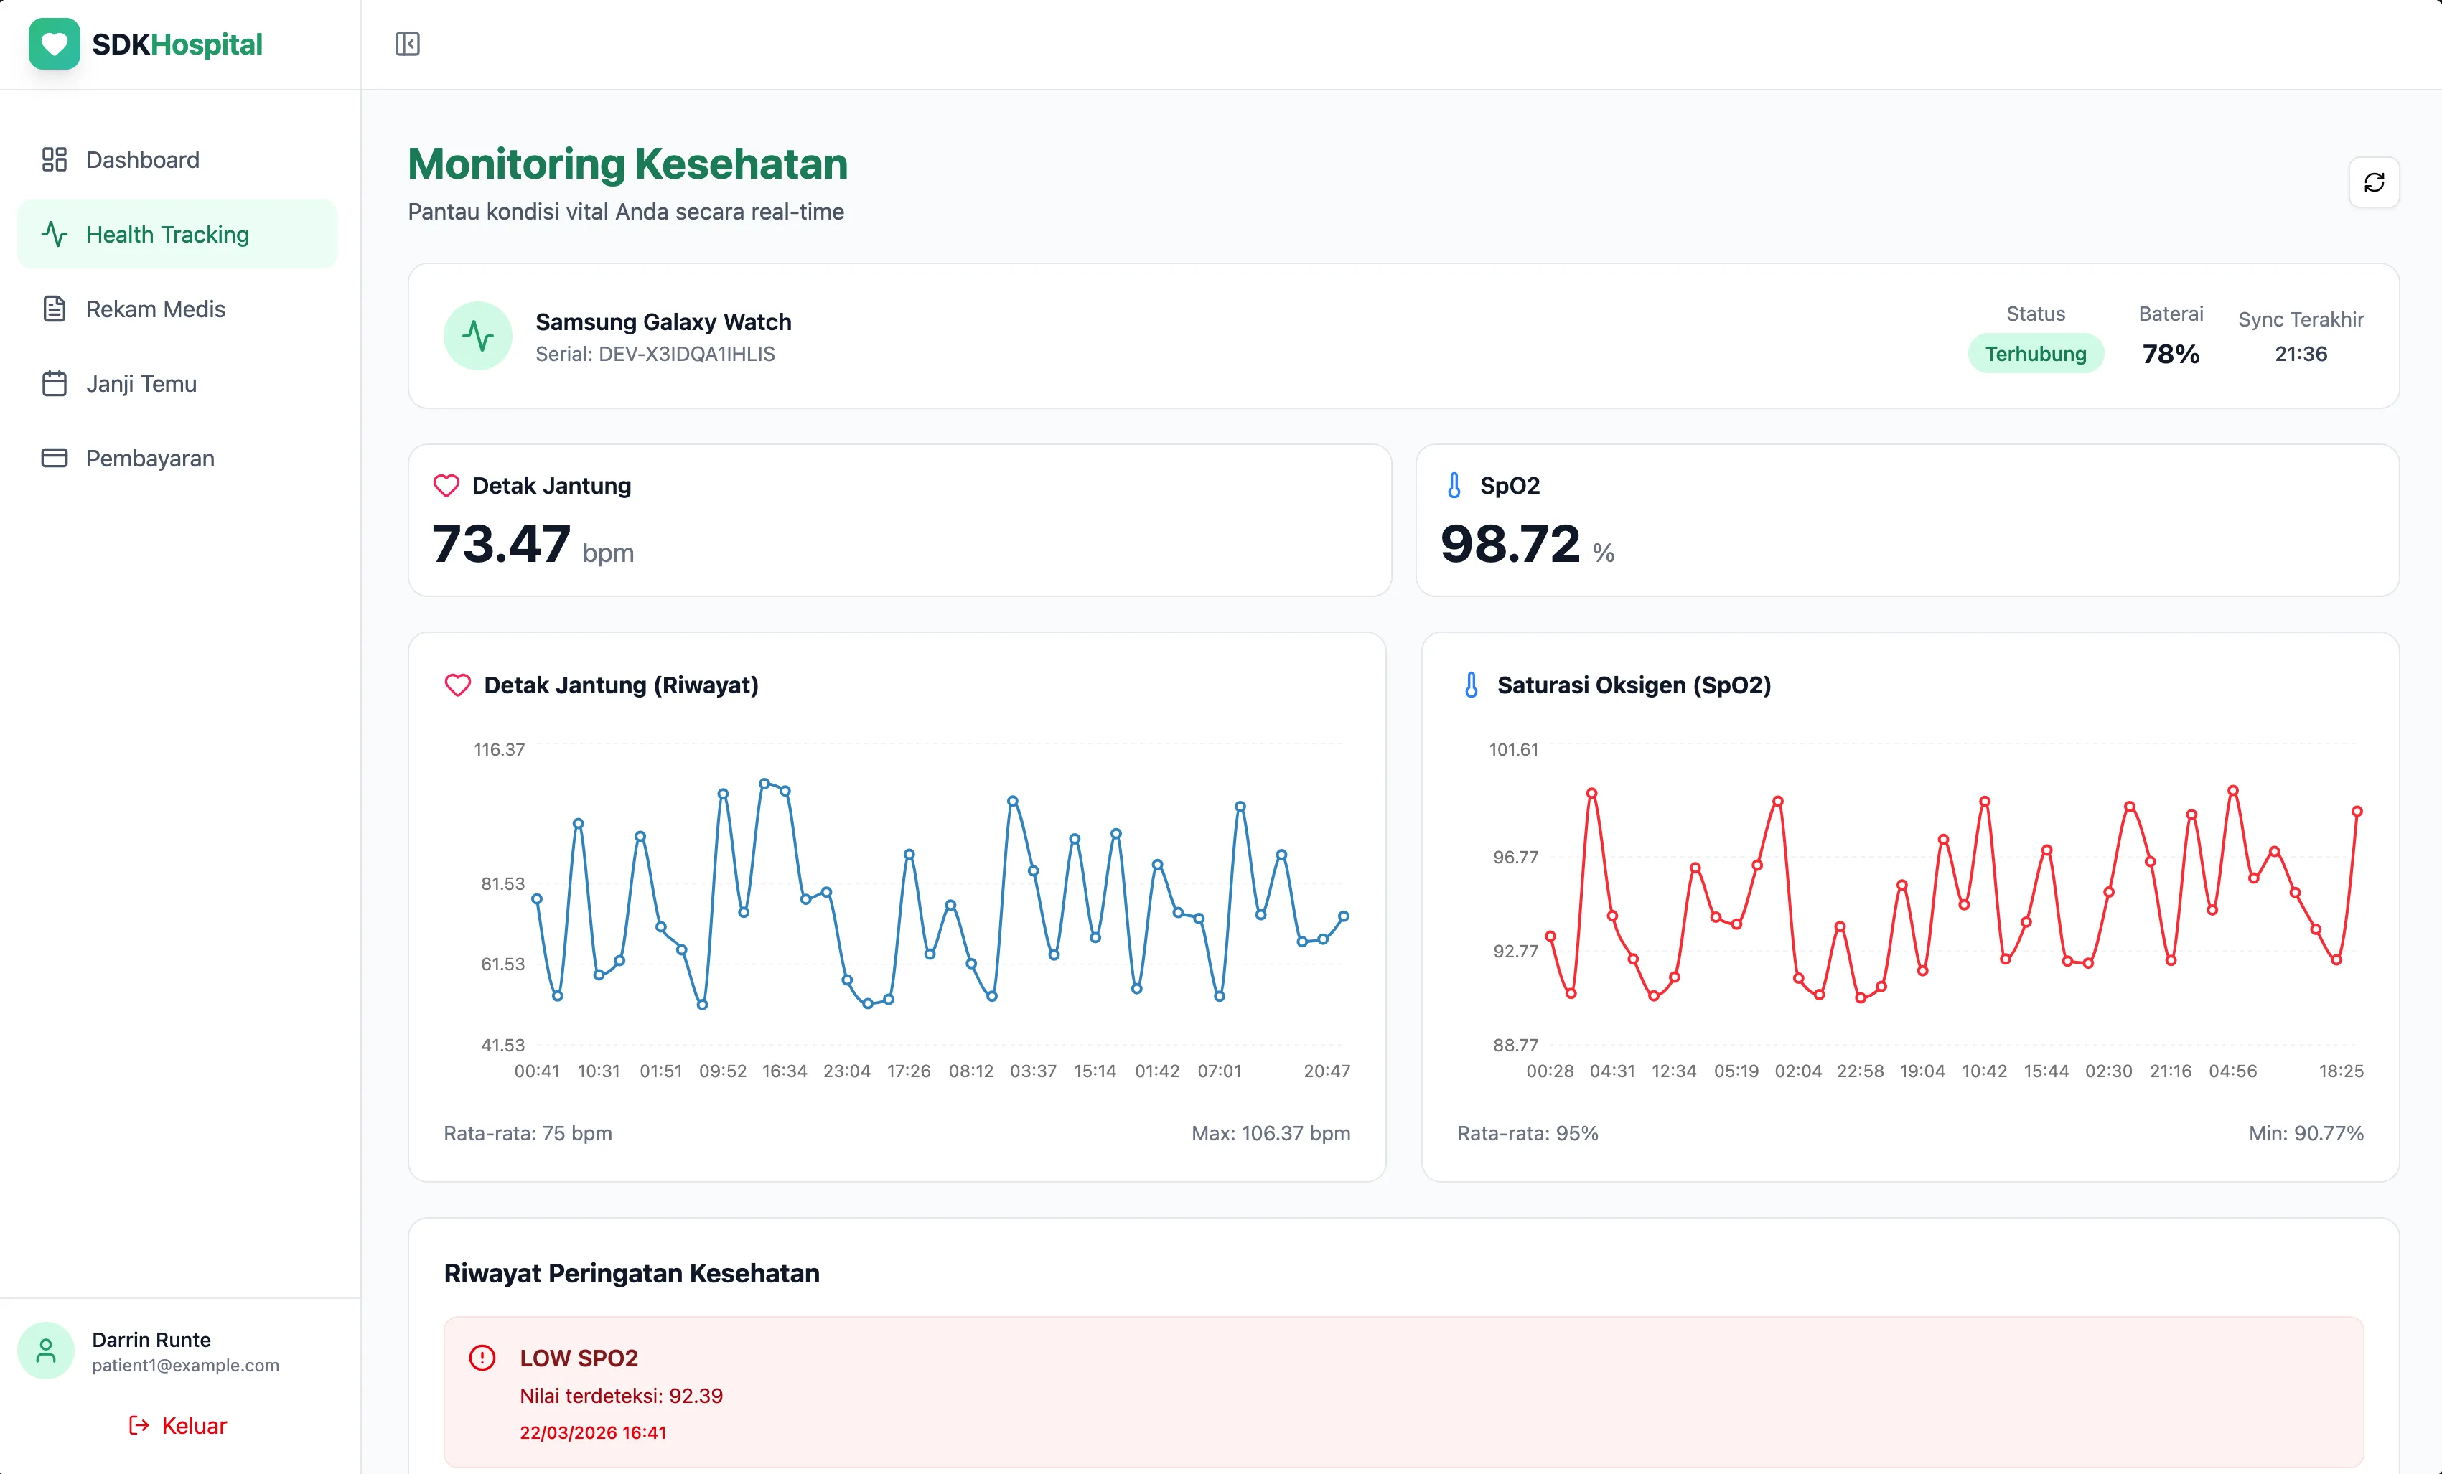2442x1474 pixels.
Task: Click the thermometer icon beside SpO2
Action: (1454, 485)
